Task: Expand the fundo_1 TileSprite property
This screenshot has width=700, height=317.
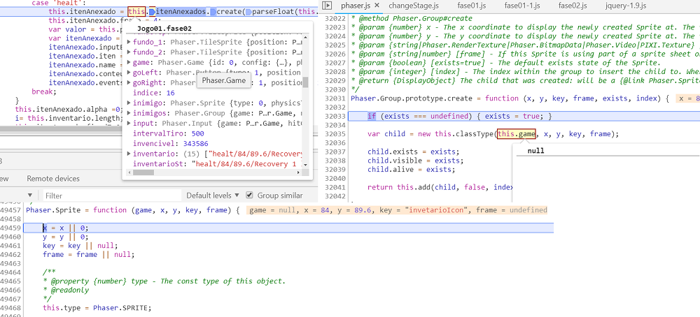Action: click(129, 42)
